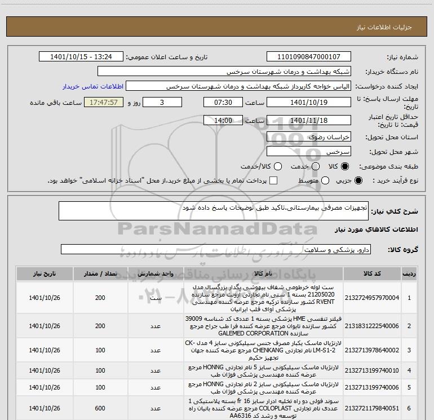434x420 pixels.
Task: Click the request creator field الیاس خواجه
Action: pos(238,86)
